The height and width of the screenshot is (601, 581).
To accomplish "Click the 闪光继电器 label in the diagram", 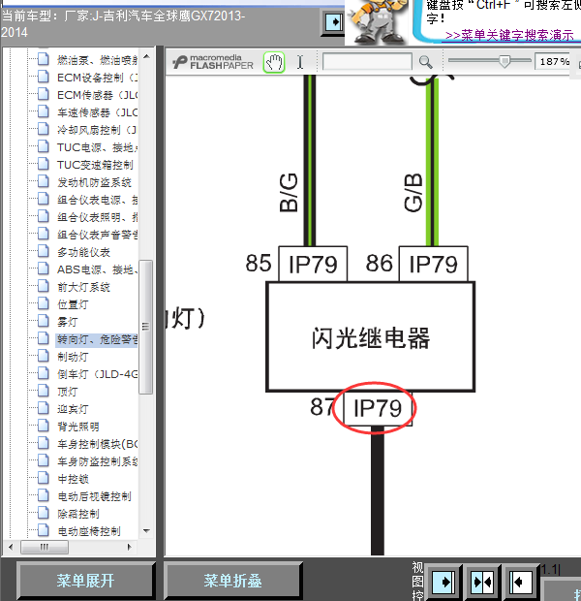I will click(x=370, y=338).
